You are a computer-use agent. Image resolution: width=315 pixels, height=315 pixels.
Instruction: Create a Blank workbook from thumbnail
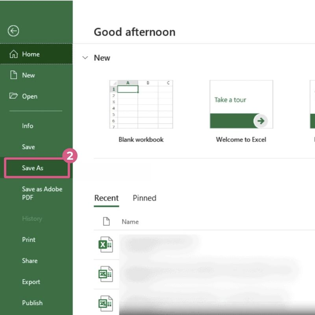[x=141, y=104]
